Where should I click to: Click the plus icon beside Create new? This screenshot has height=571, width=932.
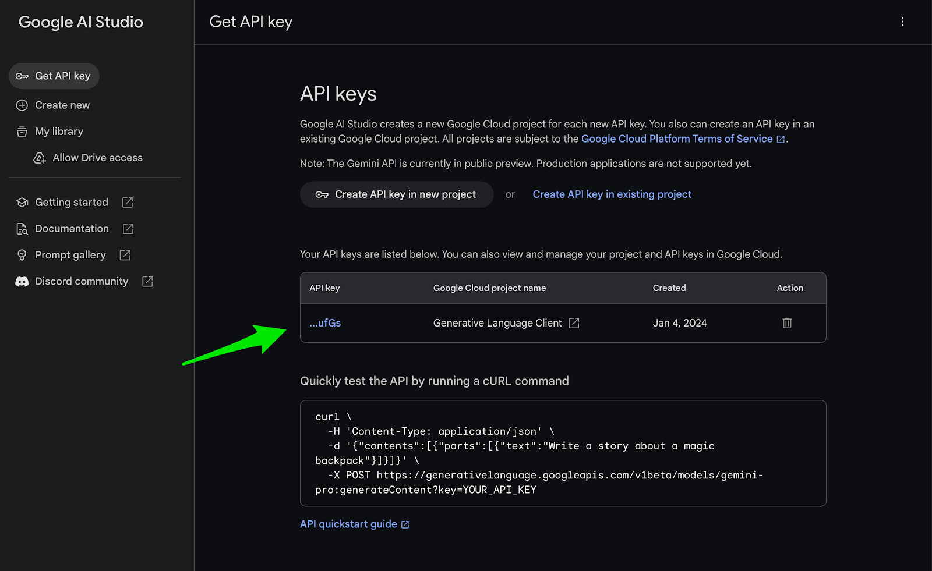tap(22, 105)
